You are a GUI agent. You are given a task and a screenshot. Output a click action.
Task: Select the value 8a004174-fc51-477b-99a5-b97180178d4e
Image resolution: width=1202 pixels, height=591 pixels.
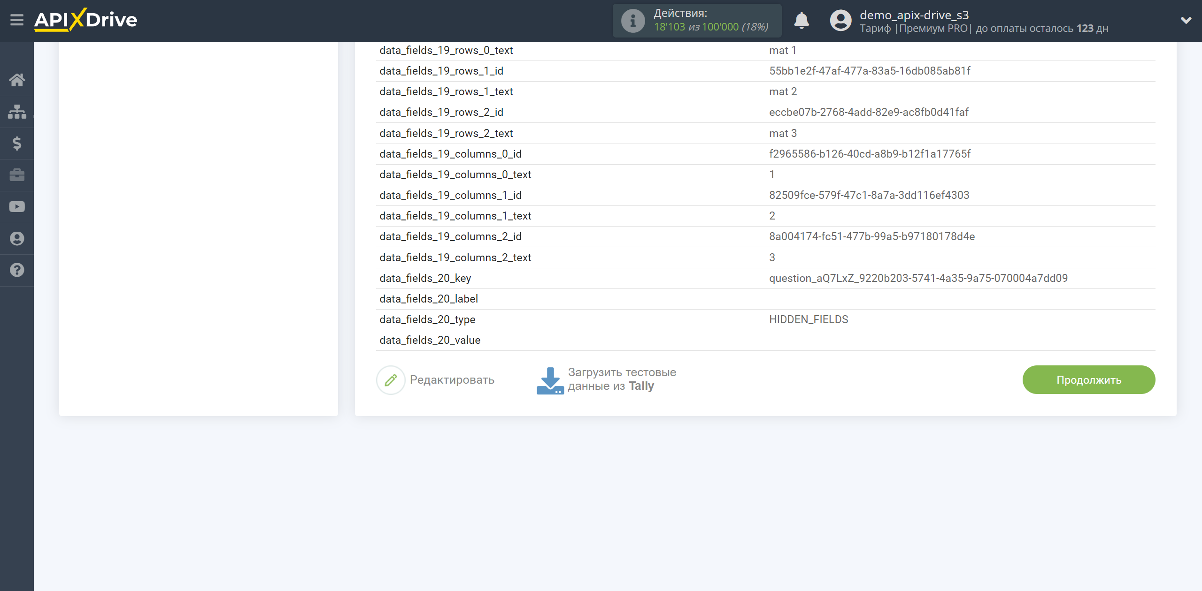tap(872, 236)
